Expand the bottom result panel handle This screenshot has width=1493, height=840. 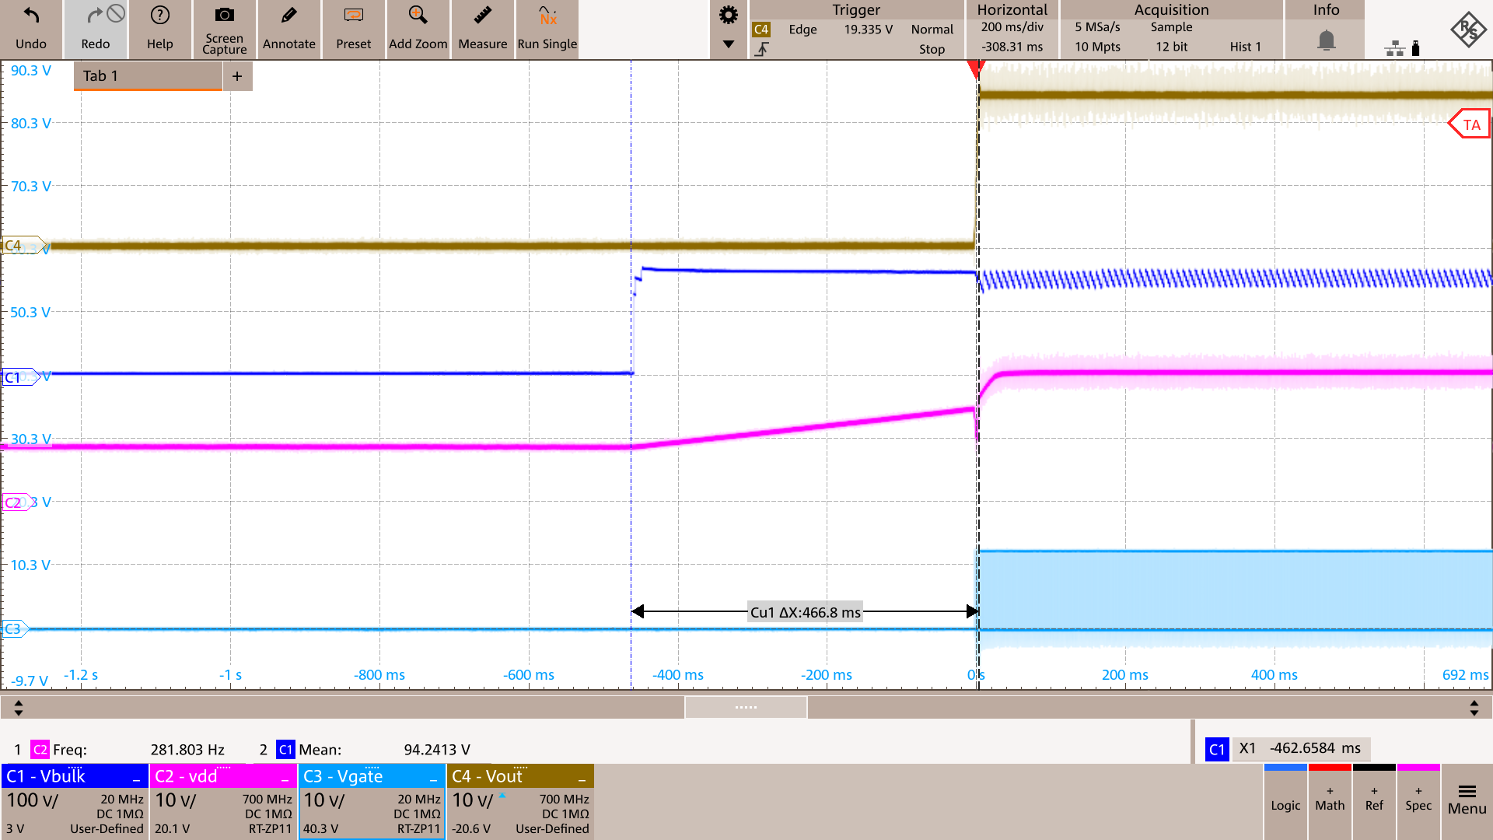pyautogui.click(x=745, y=707)
